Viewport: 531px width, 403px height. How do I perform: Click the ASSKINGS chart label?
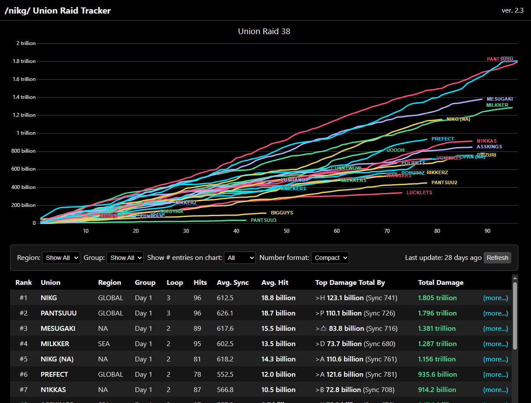tap(489, 147)
